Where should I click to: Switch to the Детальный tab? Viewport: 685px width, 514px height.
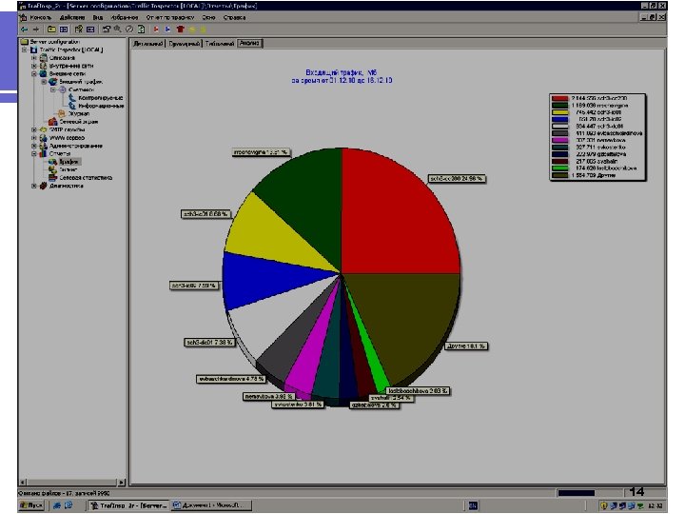point(148,44)
